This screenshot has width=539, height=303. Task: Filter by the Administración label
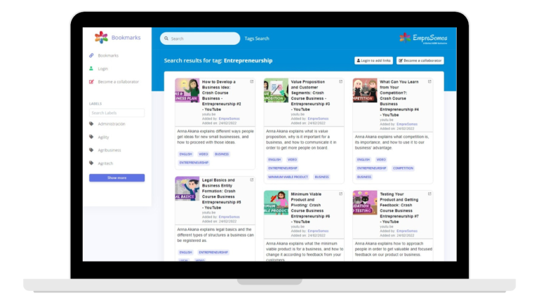pos(112,123)
